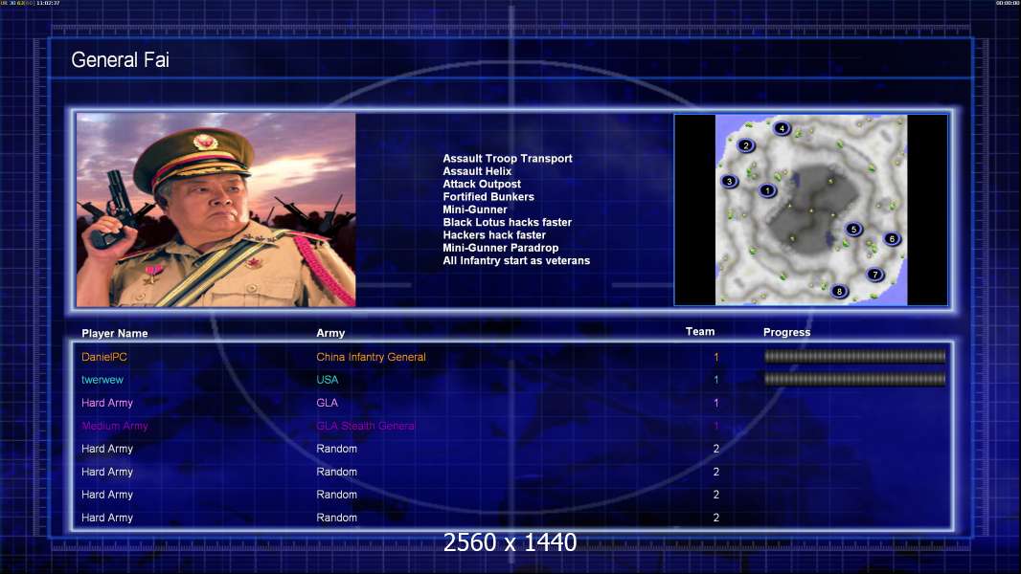Viewport: 1021px width, 574px height.
Task: Click the Player Name column header
Action: click(x=115, y=334)
